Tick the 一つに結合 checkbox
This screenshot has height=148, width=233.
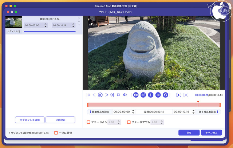[56, 133]
